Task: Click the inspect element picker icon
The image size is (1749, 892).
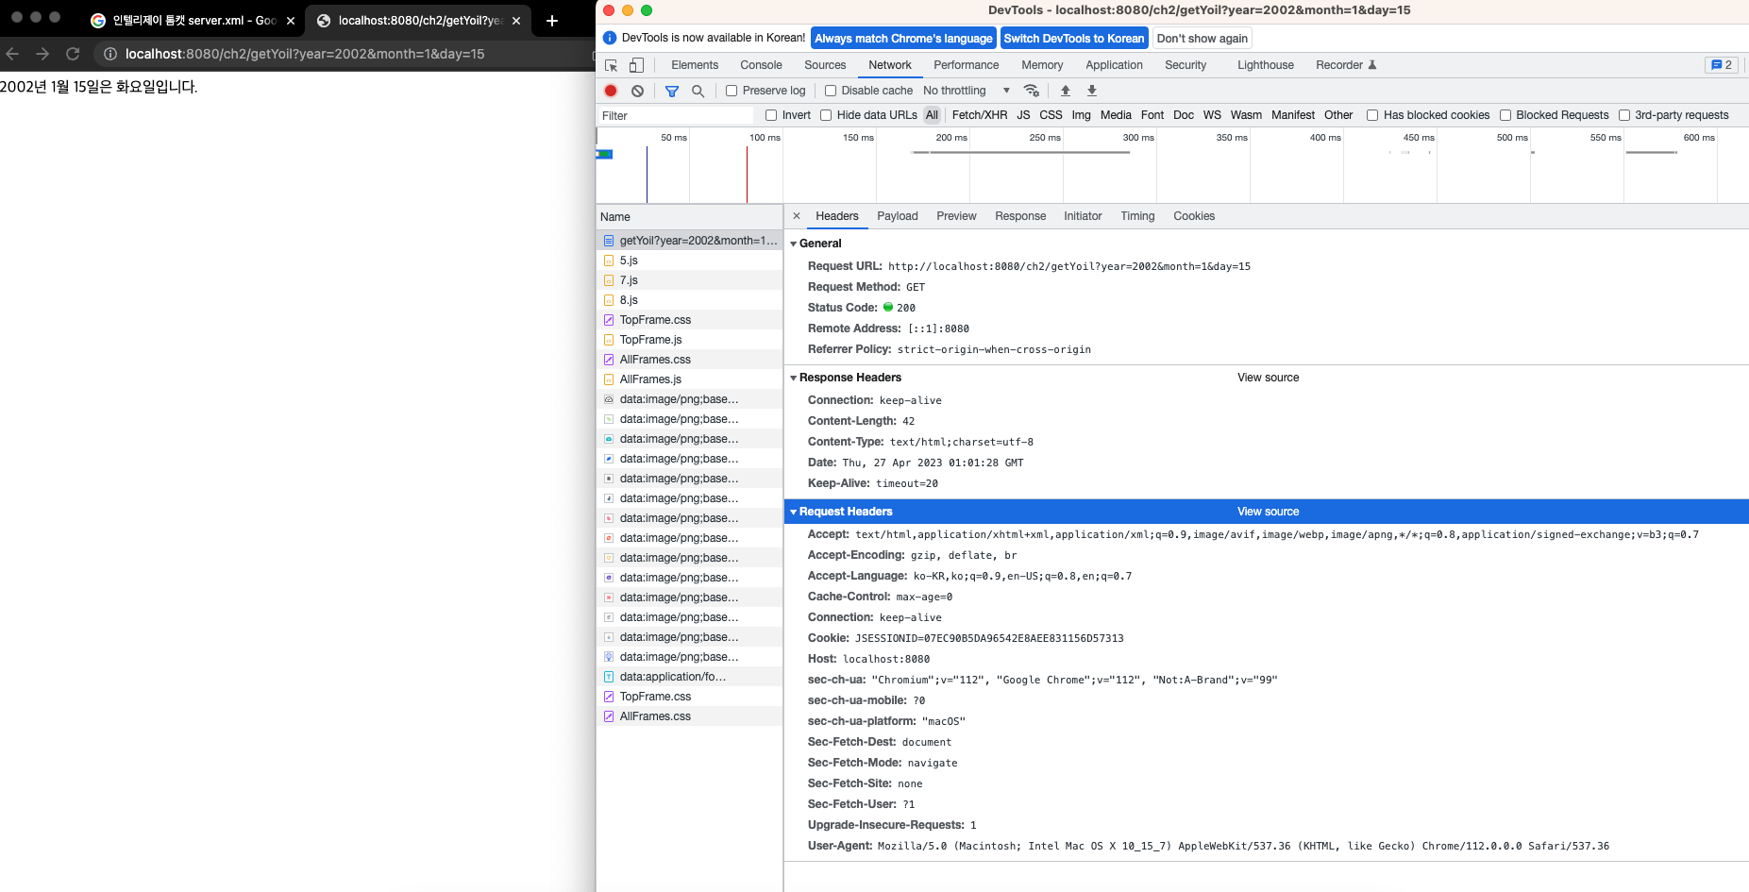Action: click(611, 65)
